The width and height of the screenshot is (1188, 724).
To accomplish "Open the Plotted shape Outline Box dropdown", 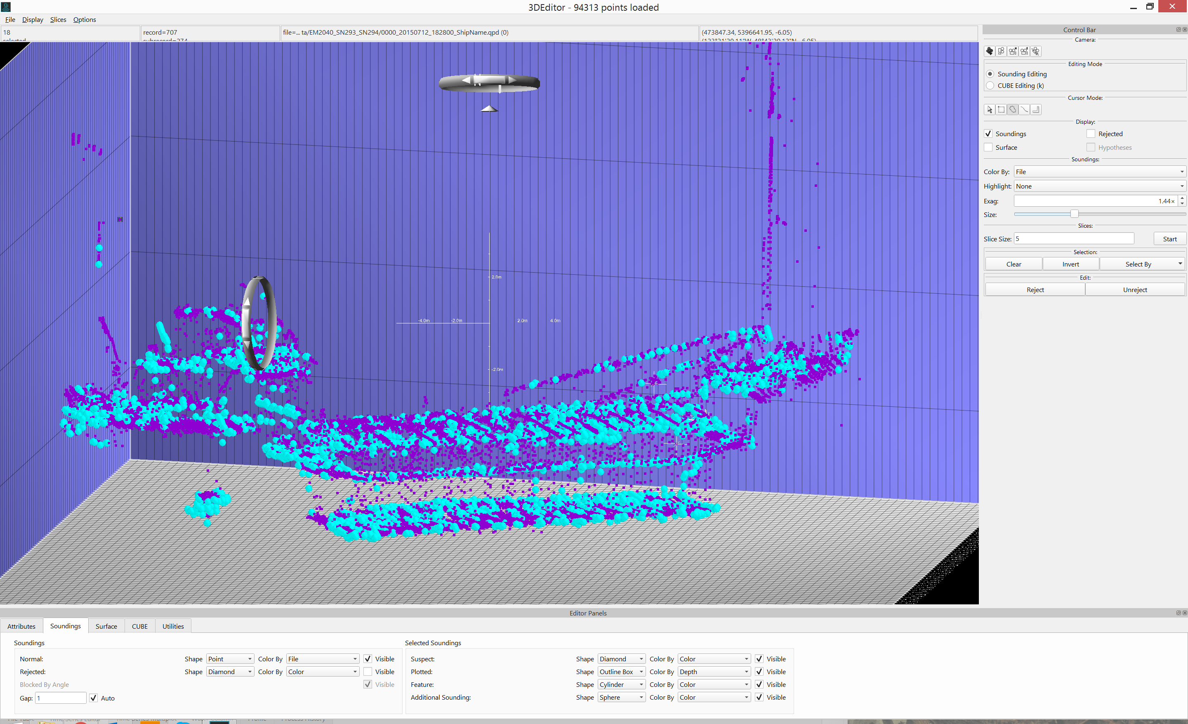I will [x=621, y=672].
